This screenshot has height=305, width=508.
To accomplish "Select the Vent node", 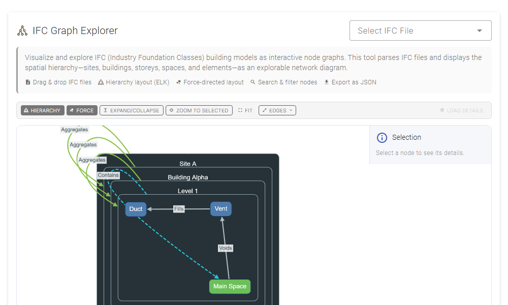I will pyautogui.click(x=220, y=208).
